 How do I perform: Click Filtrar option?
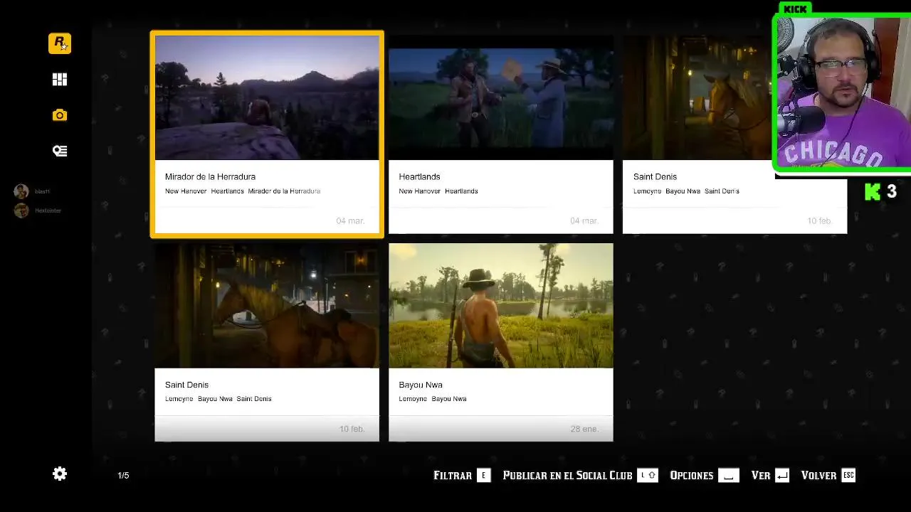[453, 475]
